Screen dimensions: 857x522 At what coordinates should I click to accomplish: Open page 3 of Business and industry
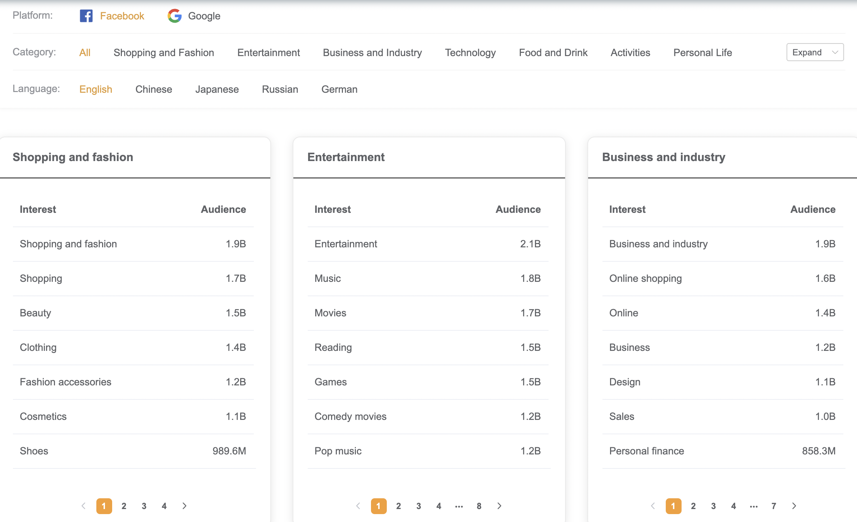click(714, 506)
